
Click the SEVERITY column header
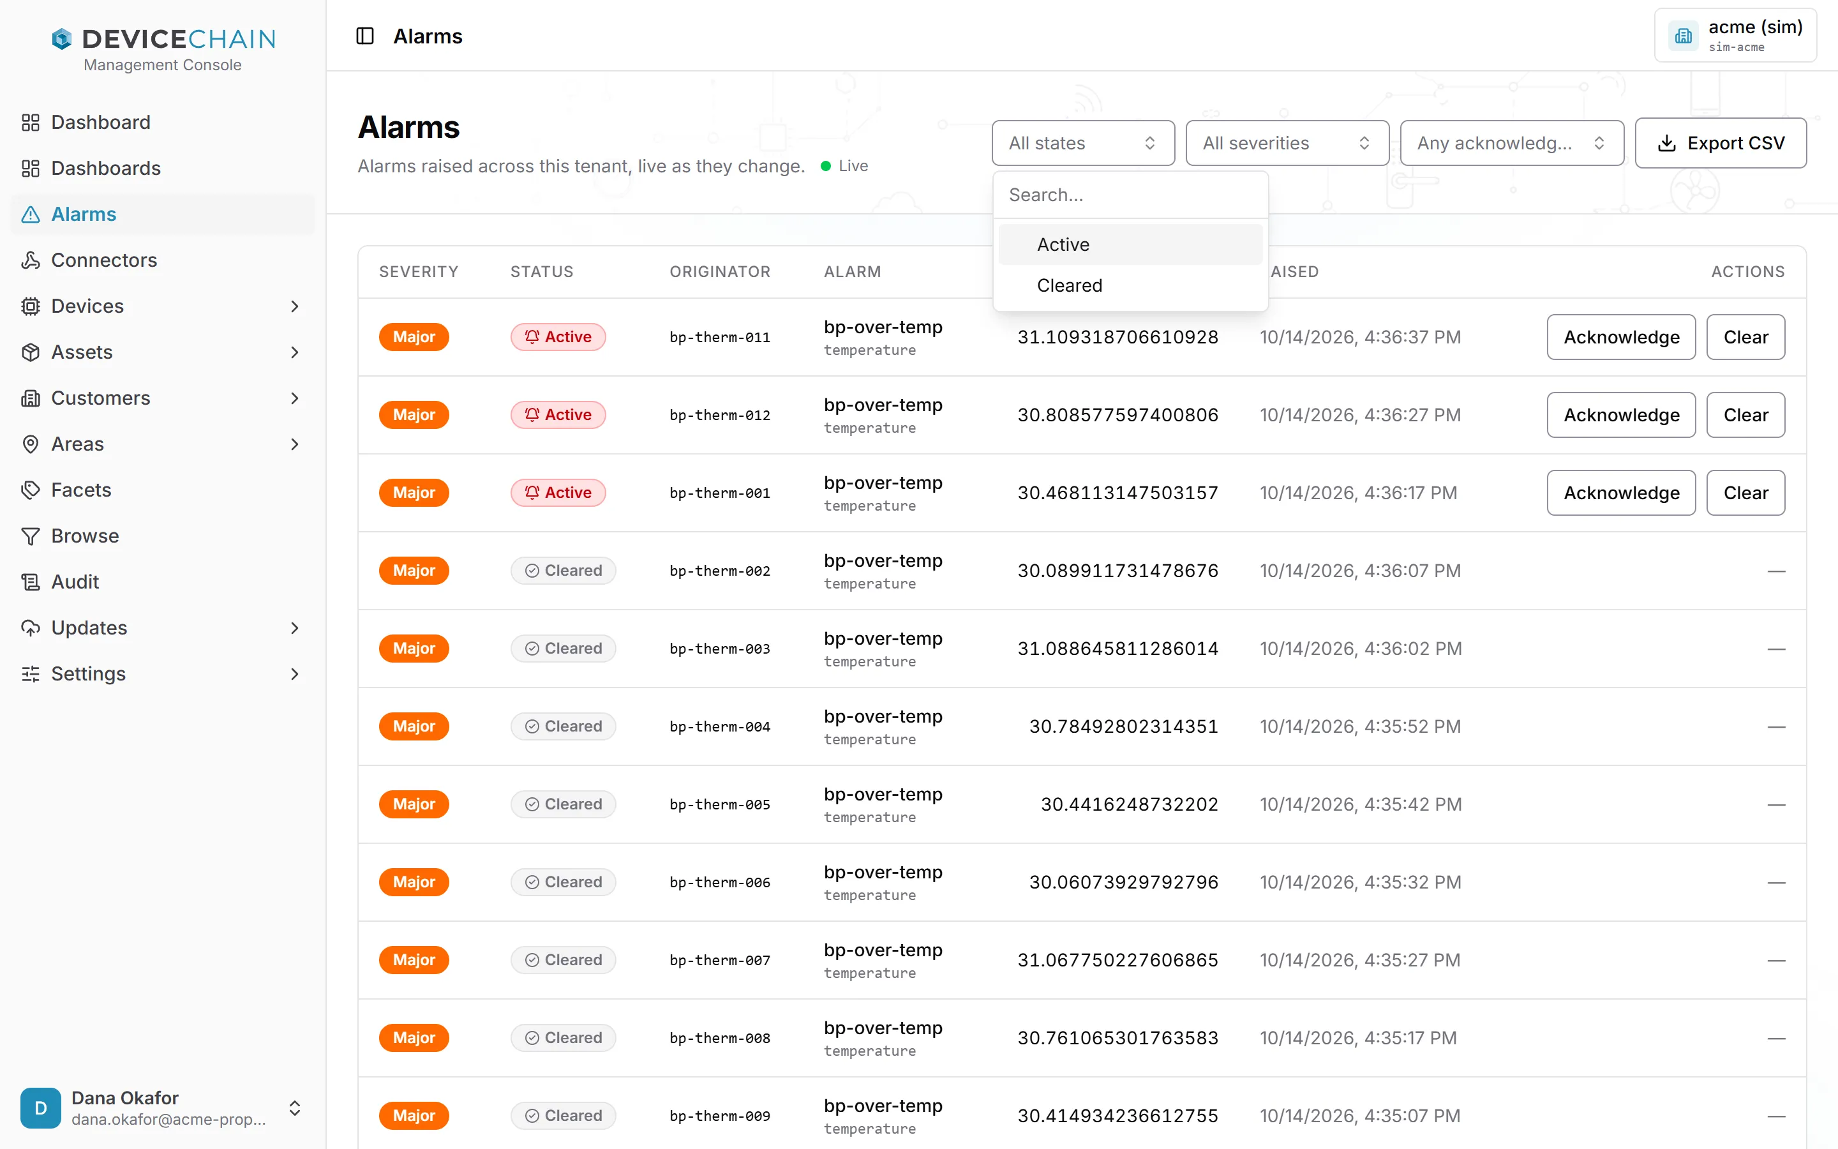pyautogui.click(x=419, y=272)
